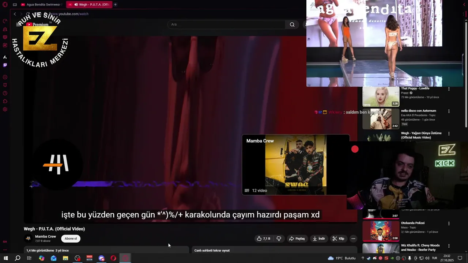Open weather widget 19°C Bulutlu
This screenshot has height=263, width=468.
point(341,258)
